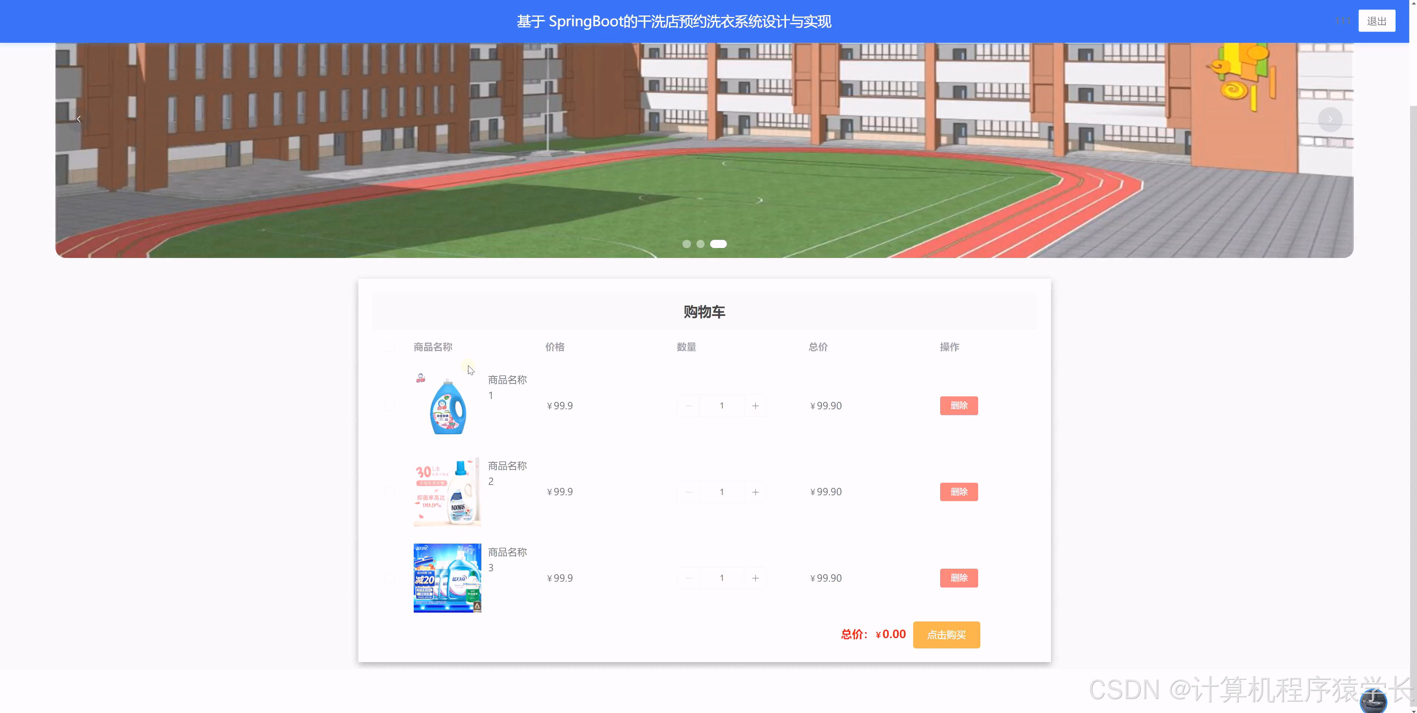Screen dimensions: 1417x713
Task: Click the 退出 button to log out
Action: (1377, 20)
